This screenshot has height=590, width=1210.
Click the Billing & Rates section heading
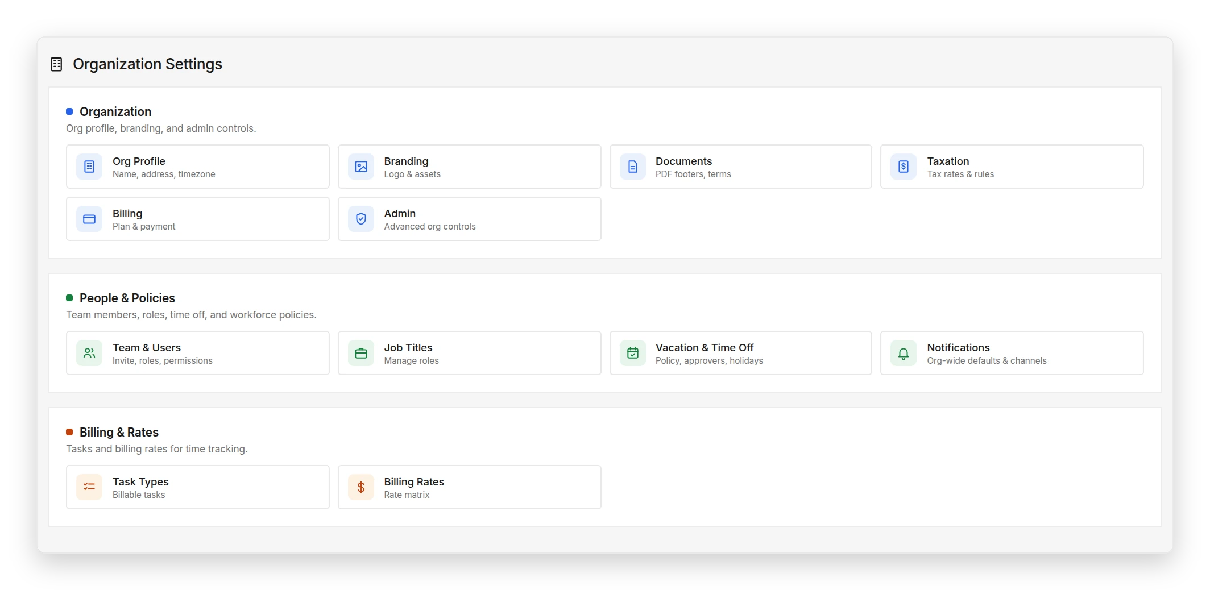[x=119, y=432]
